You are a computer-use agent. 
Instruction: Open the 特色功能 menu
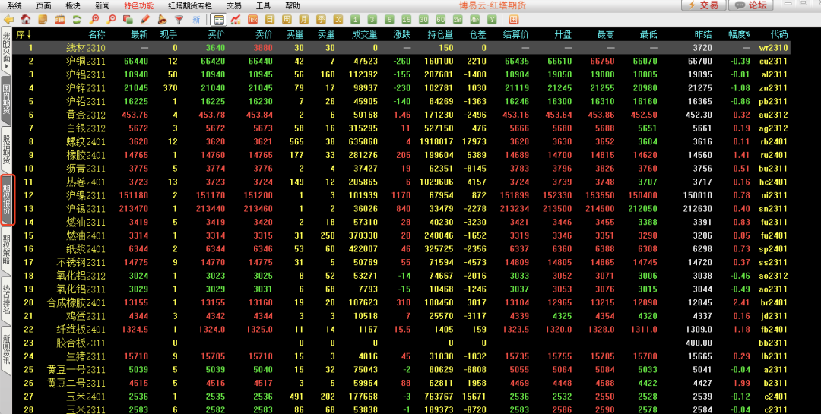coord(138,5)
